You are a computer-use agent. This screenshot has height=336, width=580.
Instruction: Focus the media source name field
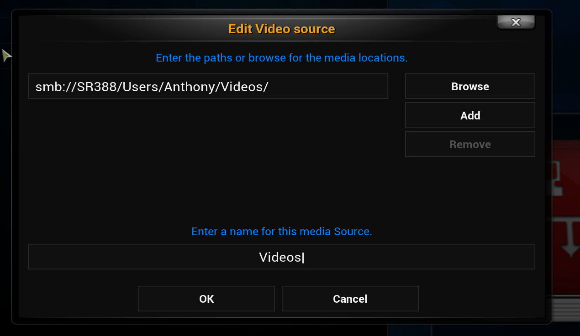click(x=281, y=257)
